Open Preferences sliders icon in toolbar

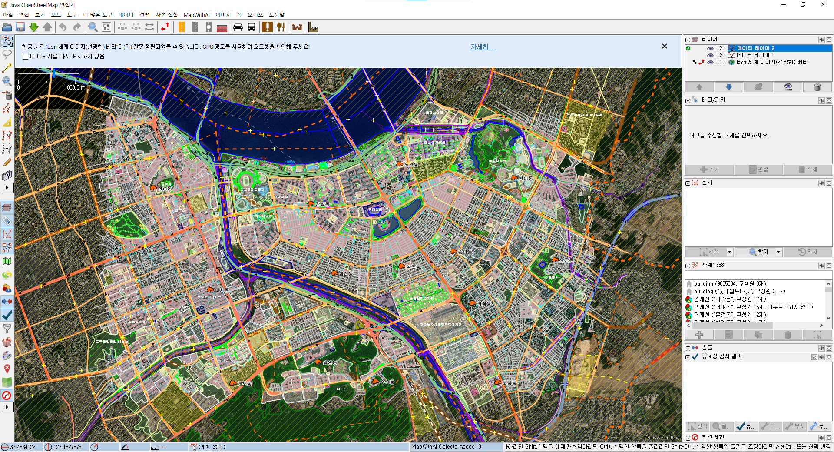[106, 27]
